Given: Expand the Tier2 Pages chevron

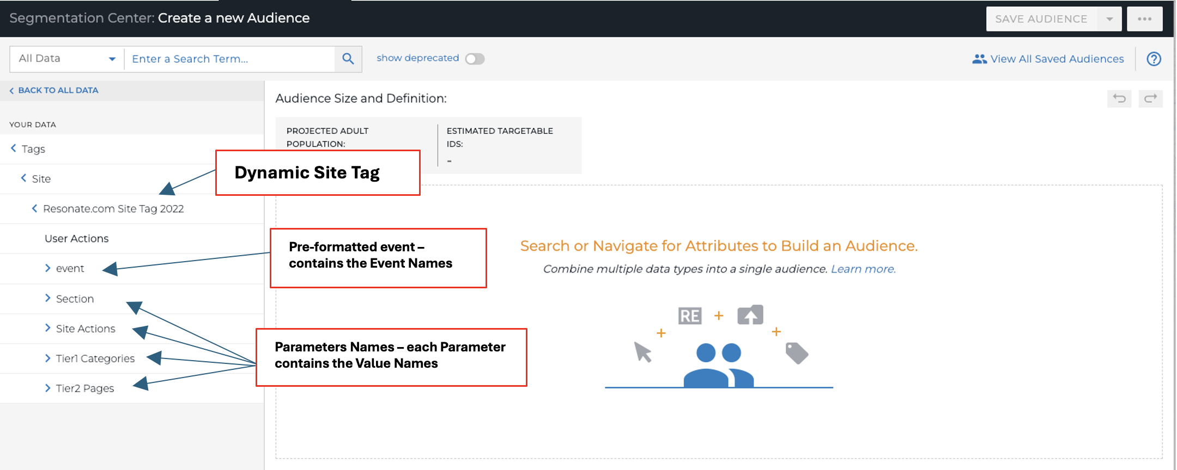Looking at the screenshot, I should pyautogui.click(x=48, y=388).
